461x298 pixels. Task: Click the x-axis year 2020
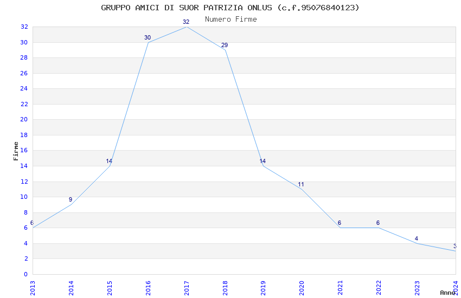click(302, 288)
